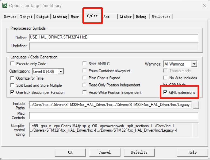Viewport: 210px width, 160px height.
Task: Expand the Warnings dropdown list
Action: 194,64
